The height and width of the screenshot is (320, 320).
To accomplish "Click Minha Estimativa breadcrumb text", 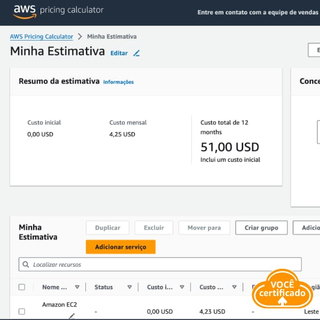I will pos(112,36).
